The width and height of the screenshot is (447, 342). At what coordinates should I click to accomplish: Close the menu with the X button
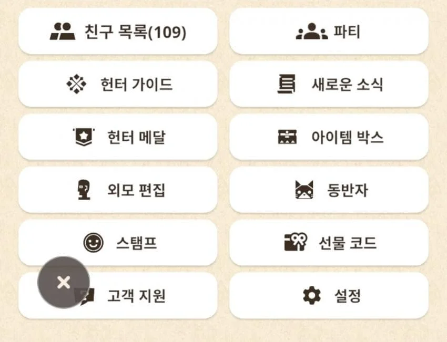(x=64, y=282)
